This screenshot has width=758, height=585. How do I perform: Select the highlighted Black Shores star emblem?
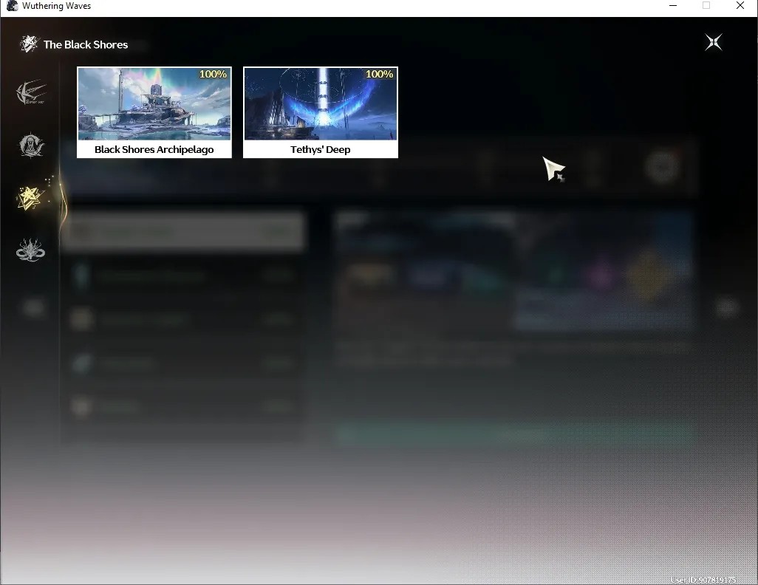(x=30, y=198)
